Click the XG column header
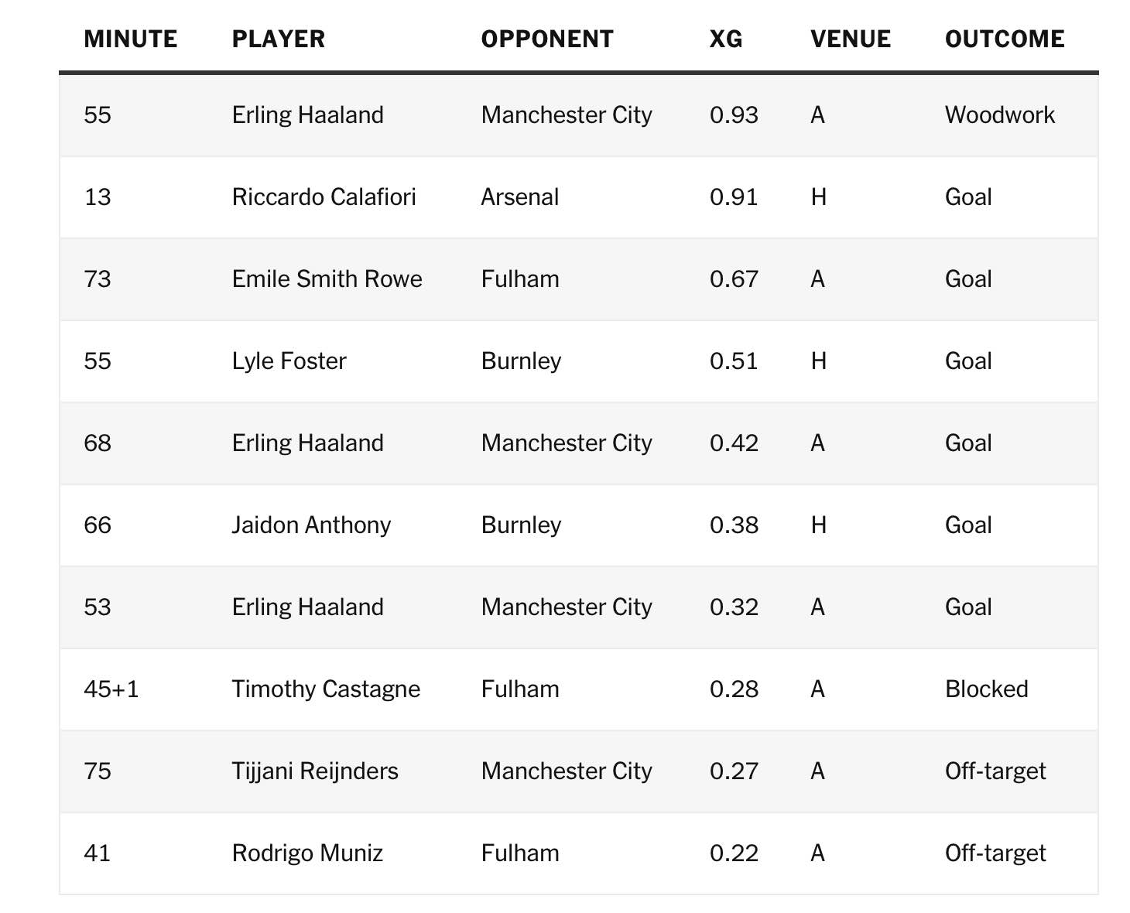The image size is (1130, 913). pyautogui.click(x=725, y=39)
